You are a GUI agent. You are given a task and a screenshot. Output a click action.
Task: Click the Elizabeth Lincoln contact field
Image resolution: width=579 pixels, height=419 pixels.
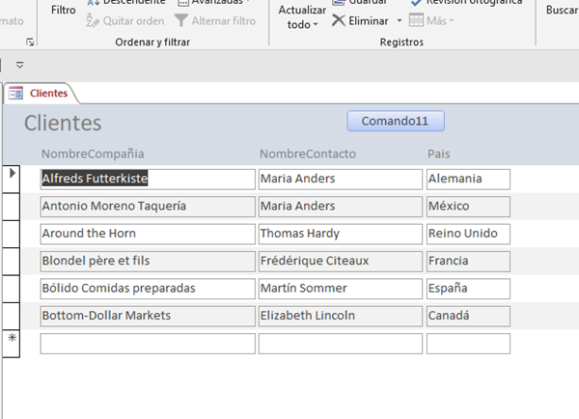click(x=341, y=316)
